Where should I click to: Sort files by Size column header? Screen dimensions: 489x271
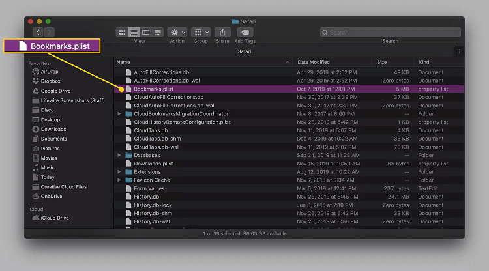(381, 62)
